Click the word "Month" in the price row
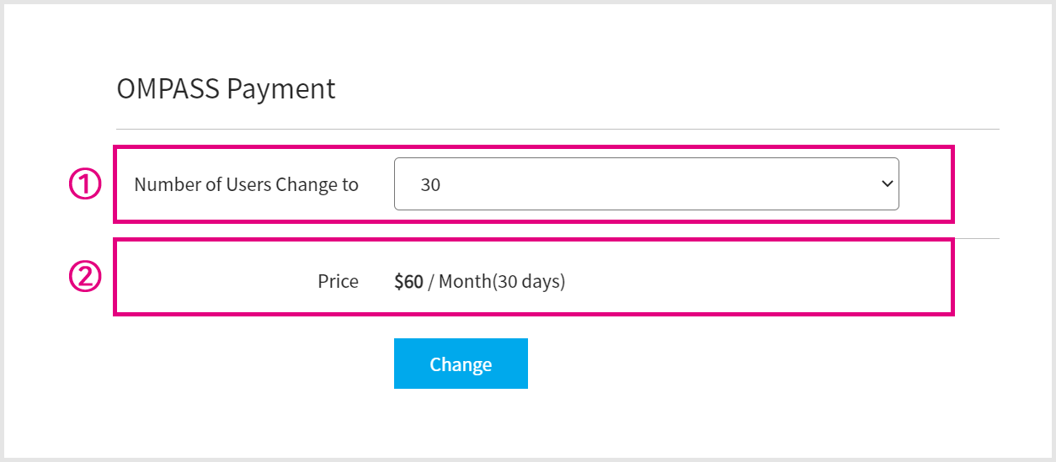This screenshot has width=1056, height=462. [x=465, y=282]
